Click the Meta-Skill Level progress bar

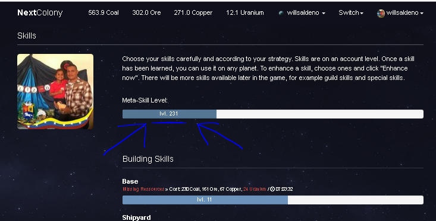[273, 114]
